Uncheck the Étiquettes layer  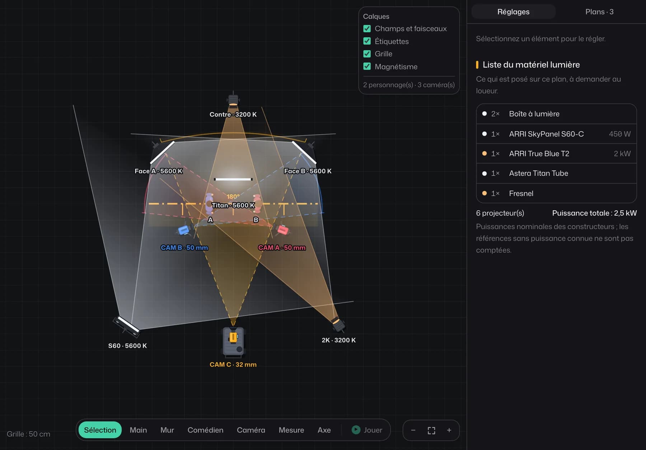(367, 41)
